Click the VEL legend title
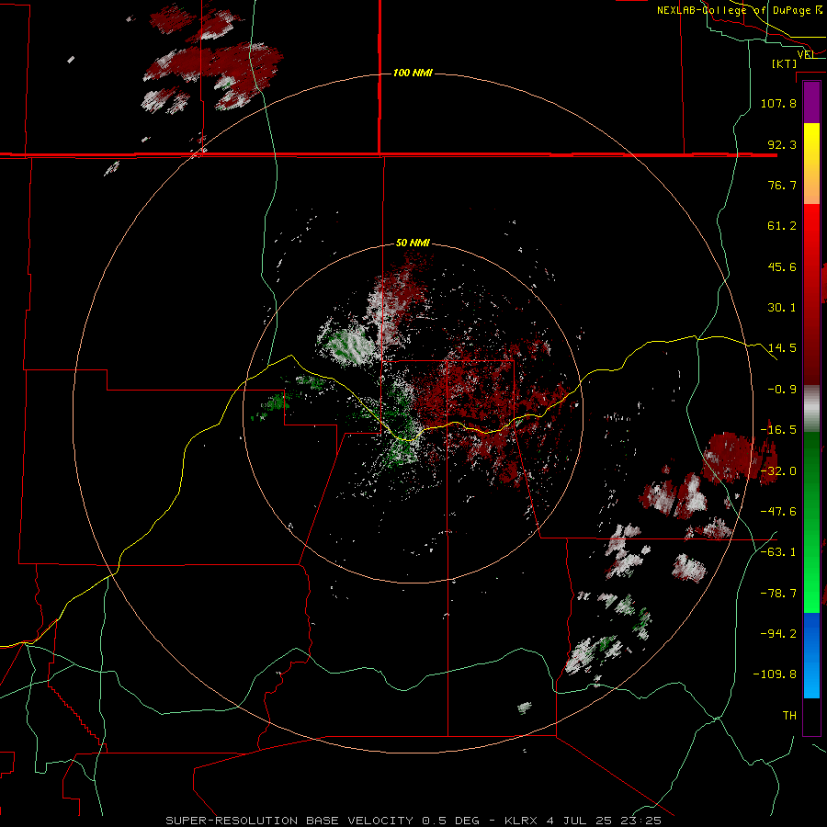The height and width of the screenshot is (827, 827). tap(806, 54)
